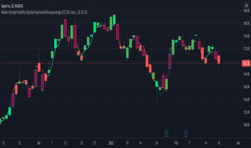
Task: Click the 164.00 price axis label
Action: pos(246,74)
